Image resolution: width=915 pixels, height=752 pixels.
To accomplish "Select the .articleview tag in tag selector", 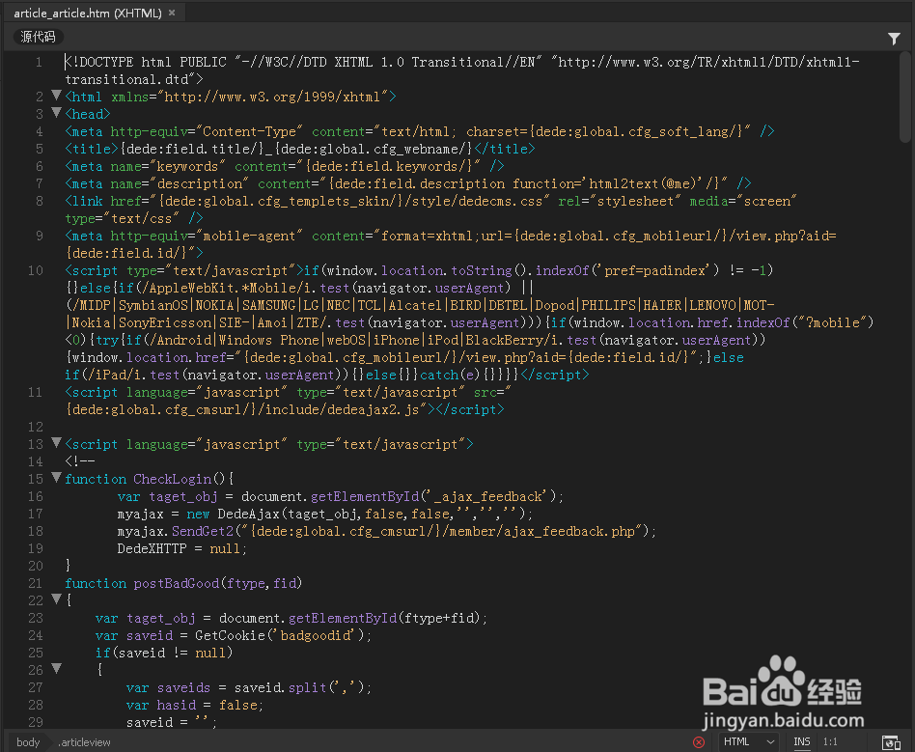I will click(85, 742).
